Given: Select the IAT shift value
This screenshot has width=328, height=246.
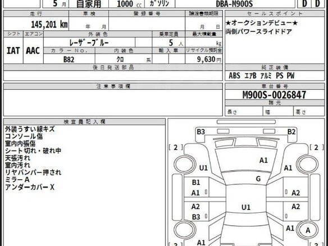Looking at the screenshot, I should (x=13, y=51).
